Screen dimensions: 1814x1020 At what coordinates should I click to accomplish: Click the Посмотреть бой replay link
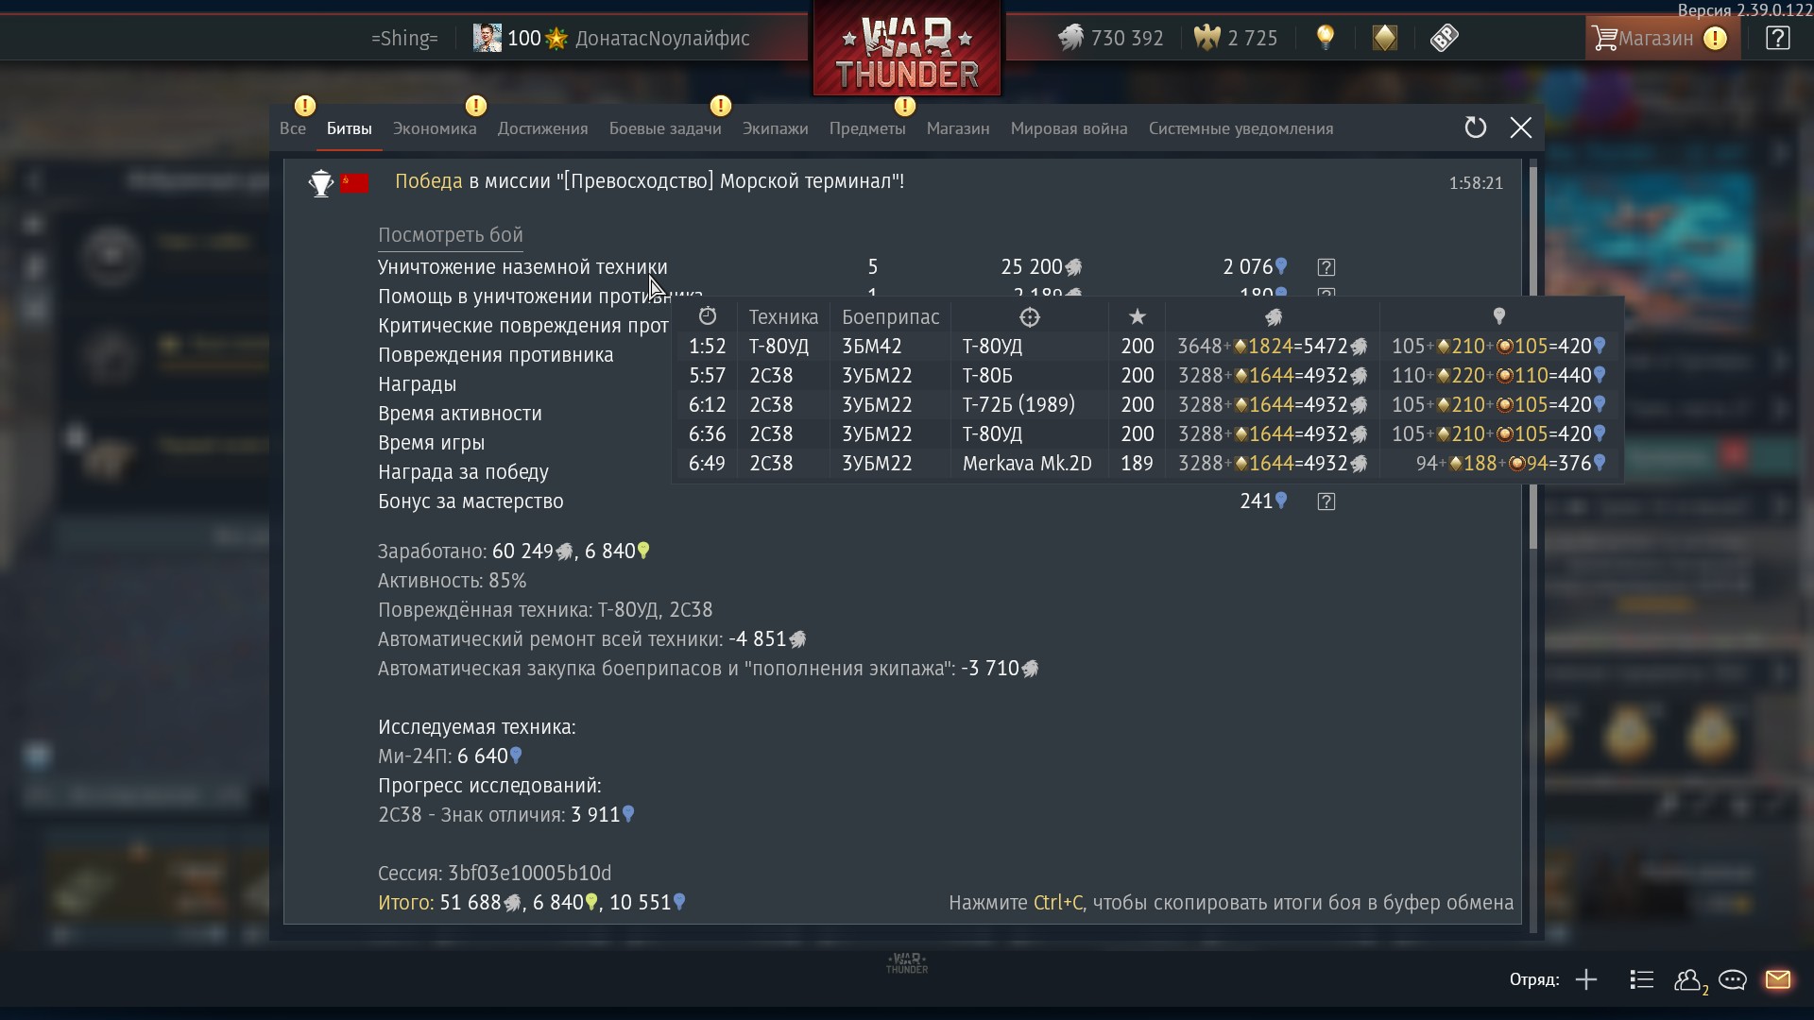tap(451, 235)
